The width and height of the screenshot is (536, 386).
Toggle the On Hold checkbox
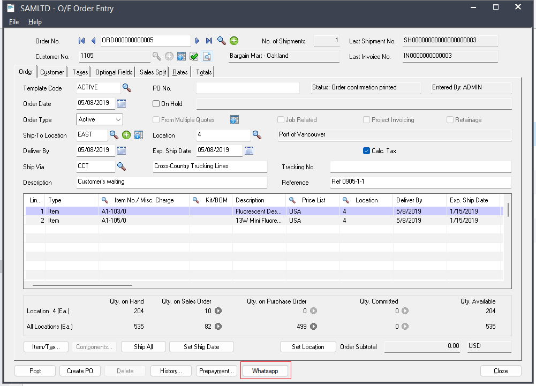point(156,104)
